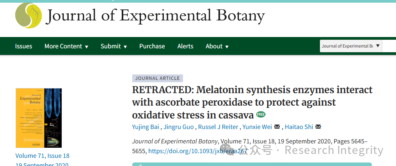
Task: Open the journal issue cover thumbnail
Action: point(39,118)
